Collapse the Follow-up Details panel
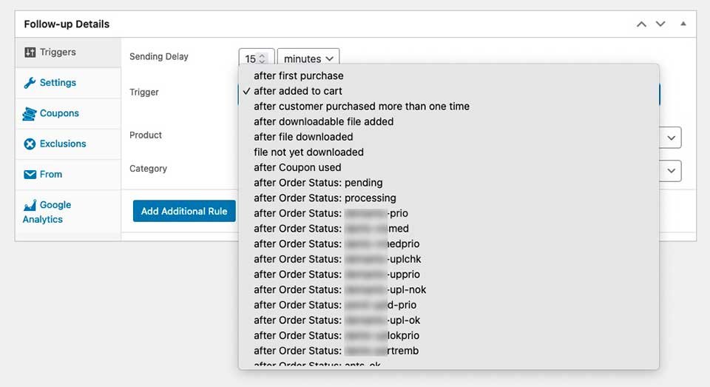This screenshot has height=387, width=710. pyautogui.click(x=683, y=24)
